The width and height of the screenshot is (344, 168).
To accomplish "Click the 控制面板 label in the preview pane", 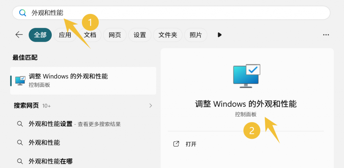I will (x=246, y=114).
